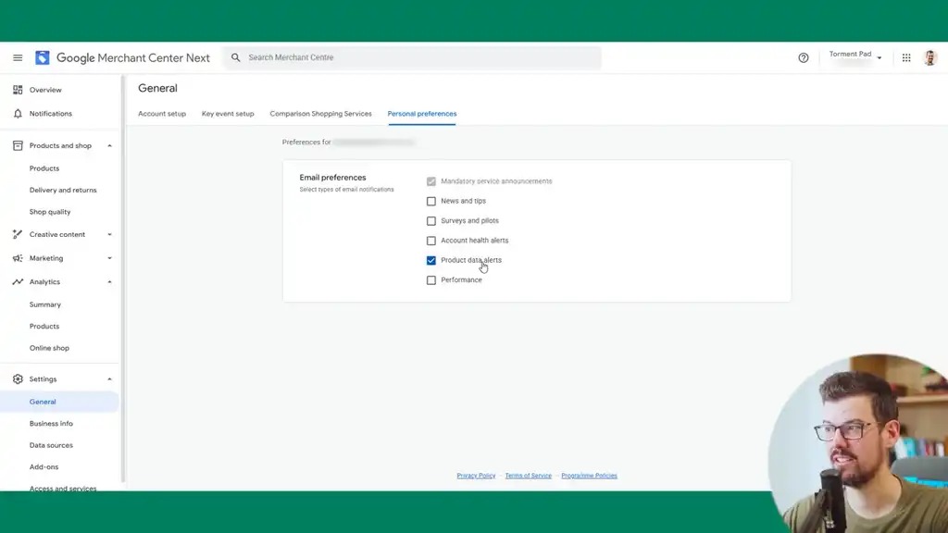Expand the Creative content section
Image resolution: width=948 pixels, height=533 pixels.
108,233
